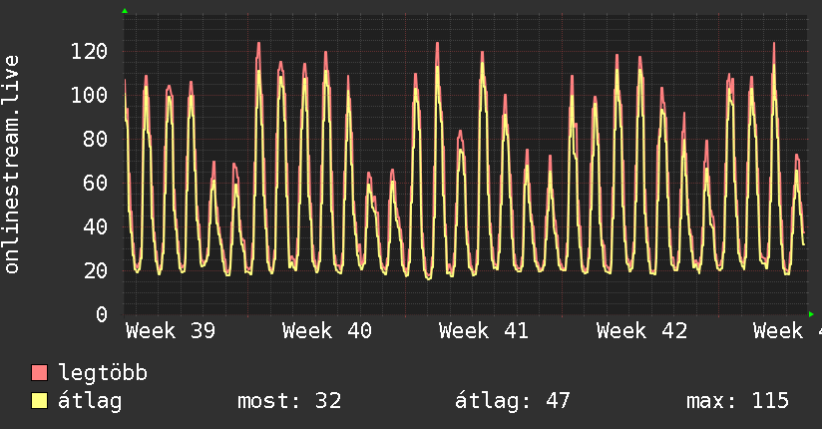Click the 80 y-axis tick label
Screen dimensions: 822x429
click(96, 139)
